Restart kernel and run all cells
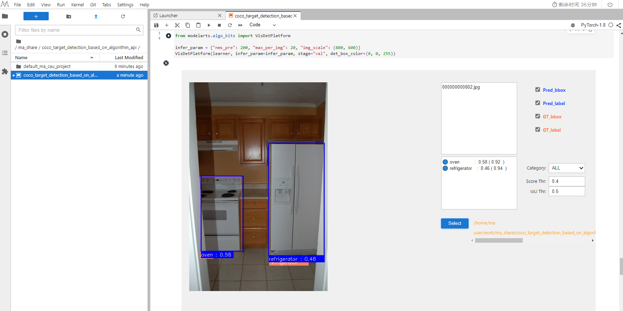The height and width of the screenshot is (311, 623). coord(240,25)
